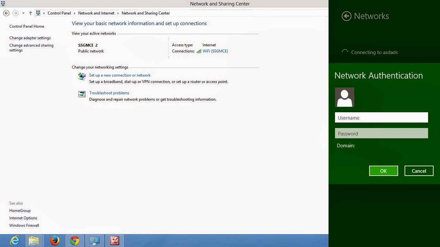Click the back arrow beside Networks
The height and width of the screenshot is (247, 440).
347,16
